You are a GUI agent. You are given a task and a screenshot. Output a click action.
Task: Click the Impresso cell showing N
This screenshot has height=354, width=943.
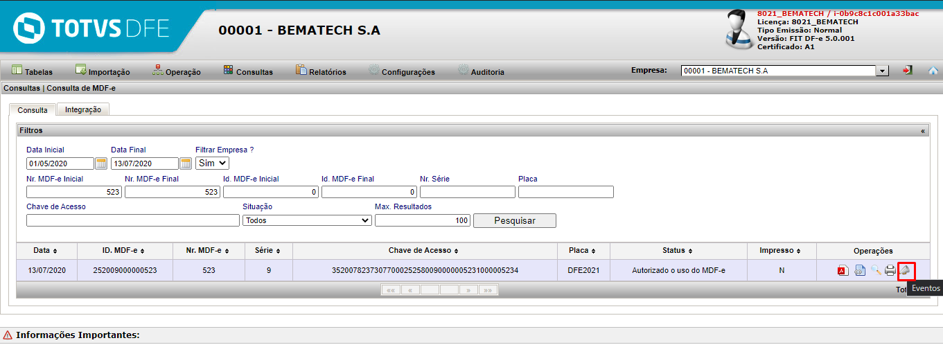(782, 270)
